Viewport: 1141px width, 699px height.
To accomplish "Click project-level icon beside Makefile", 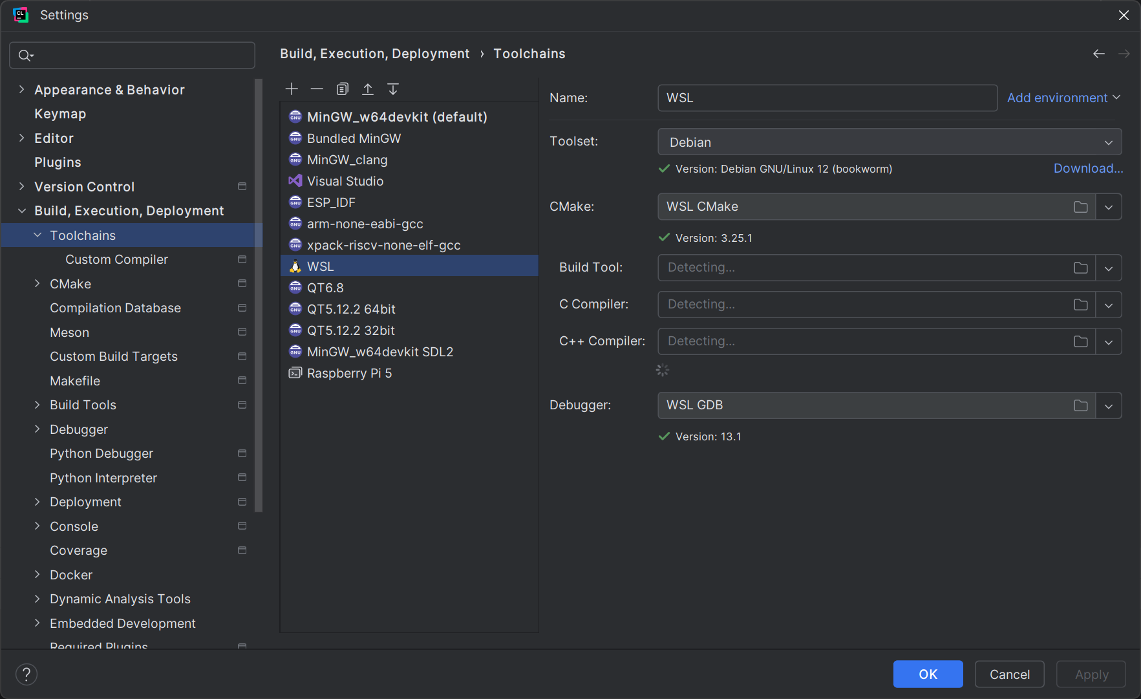I will coord(242,381).
